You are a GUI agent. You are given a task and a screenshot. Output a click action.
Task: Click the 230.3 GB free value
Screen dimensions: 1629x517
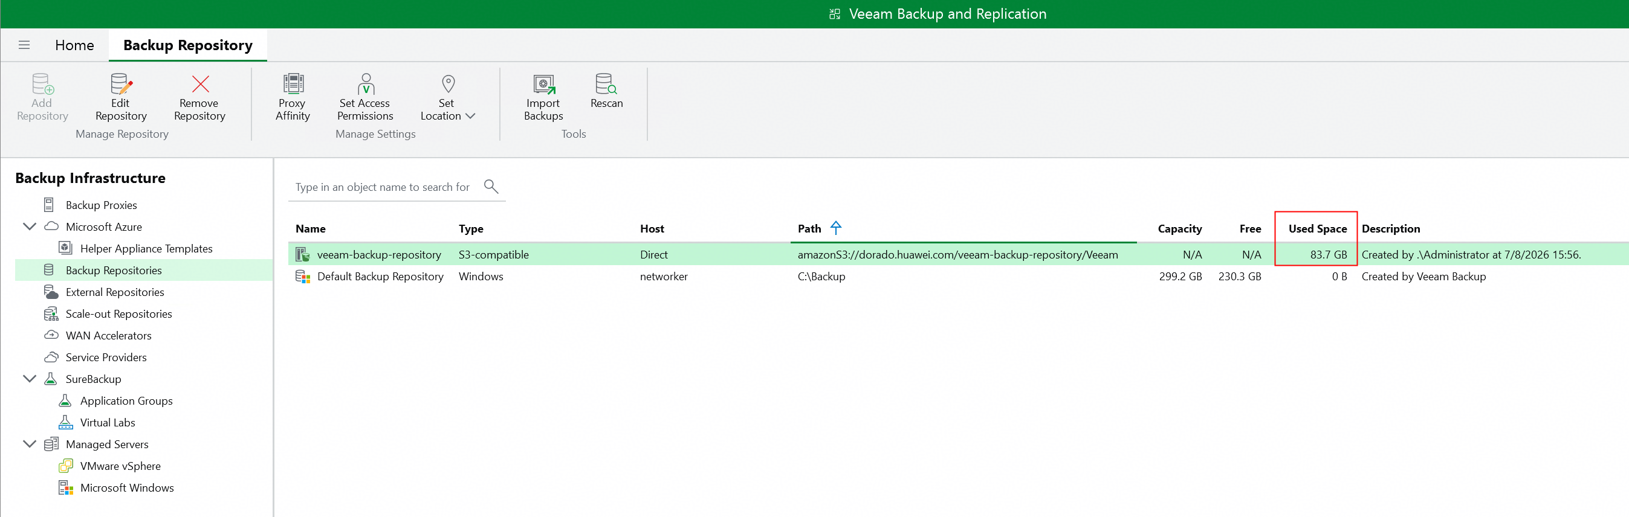1240,276
